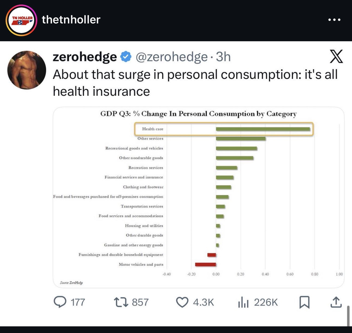Open the thetnholler username profile

(71, 20)
